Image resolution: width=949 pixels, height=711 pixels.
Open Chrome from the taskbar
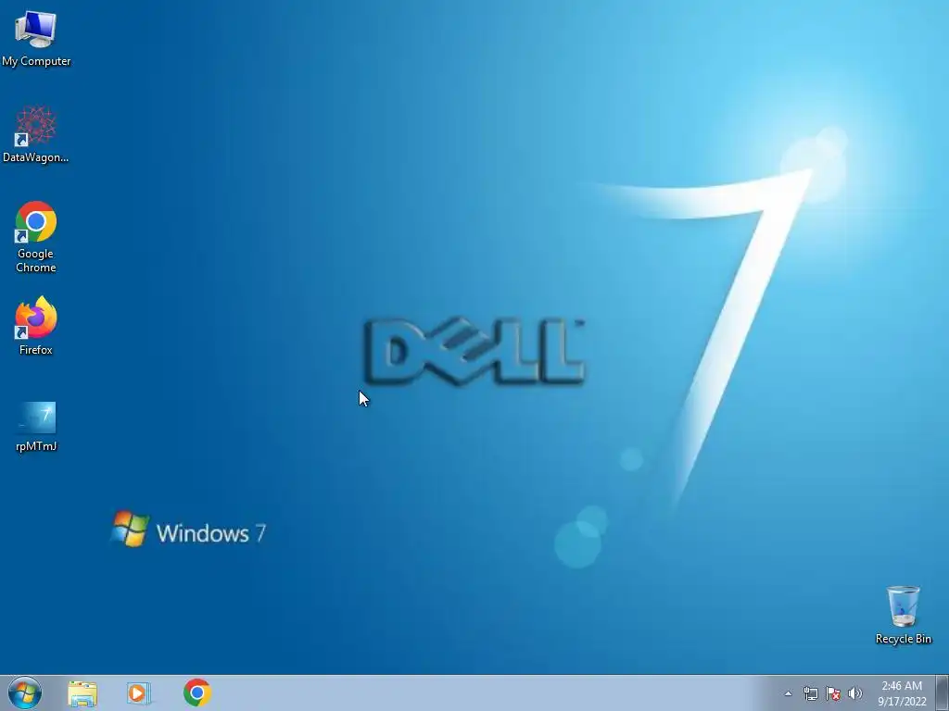(x=197, y=692)
